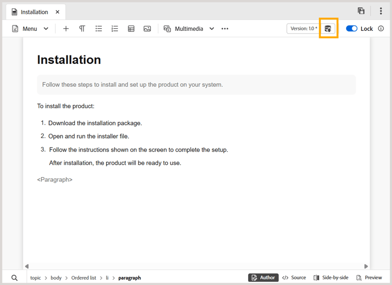Insert a numbered list

pos(114,29)
